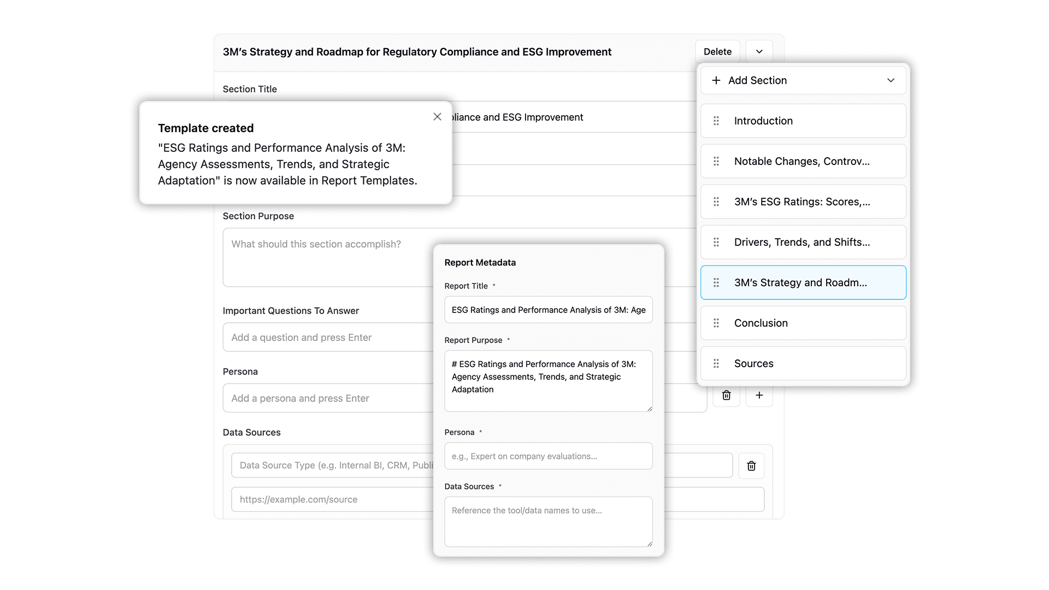Click the Template created heading
This screenshot has height=590, width=1049.
(206, 128)
